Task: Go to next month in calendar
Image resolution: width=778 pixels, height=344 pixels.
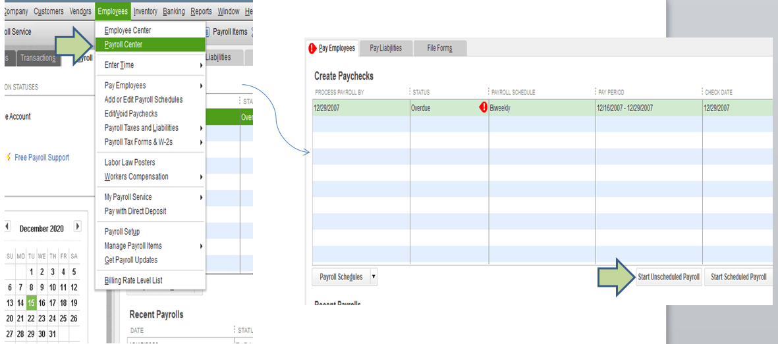Action: coord(77,226)
